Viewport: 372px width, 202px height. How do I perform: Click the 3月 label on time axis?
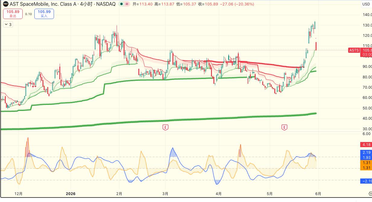[165, 194]
